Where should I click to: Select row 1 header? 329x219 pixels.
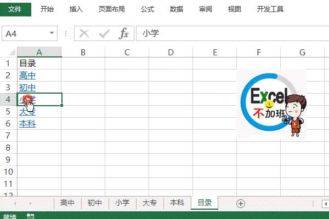tap(8, 64)
